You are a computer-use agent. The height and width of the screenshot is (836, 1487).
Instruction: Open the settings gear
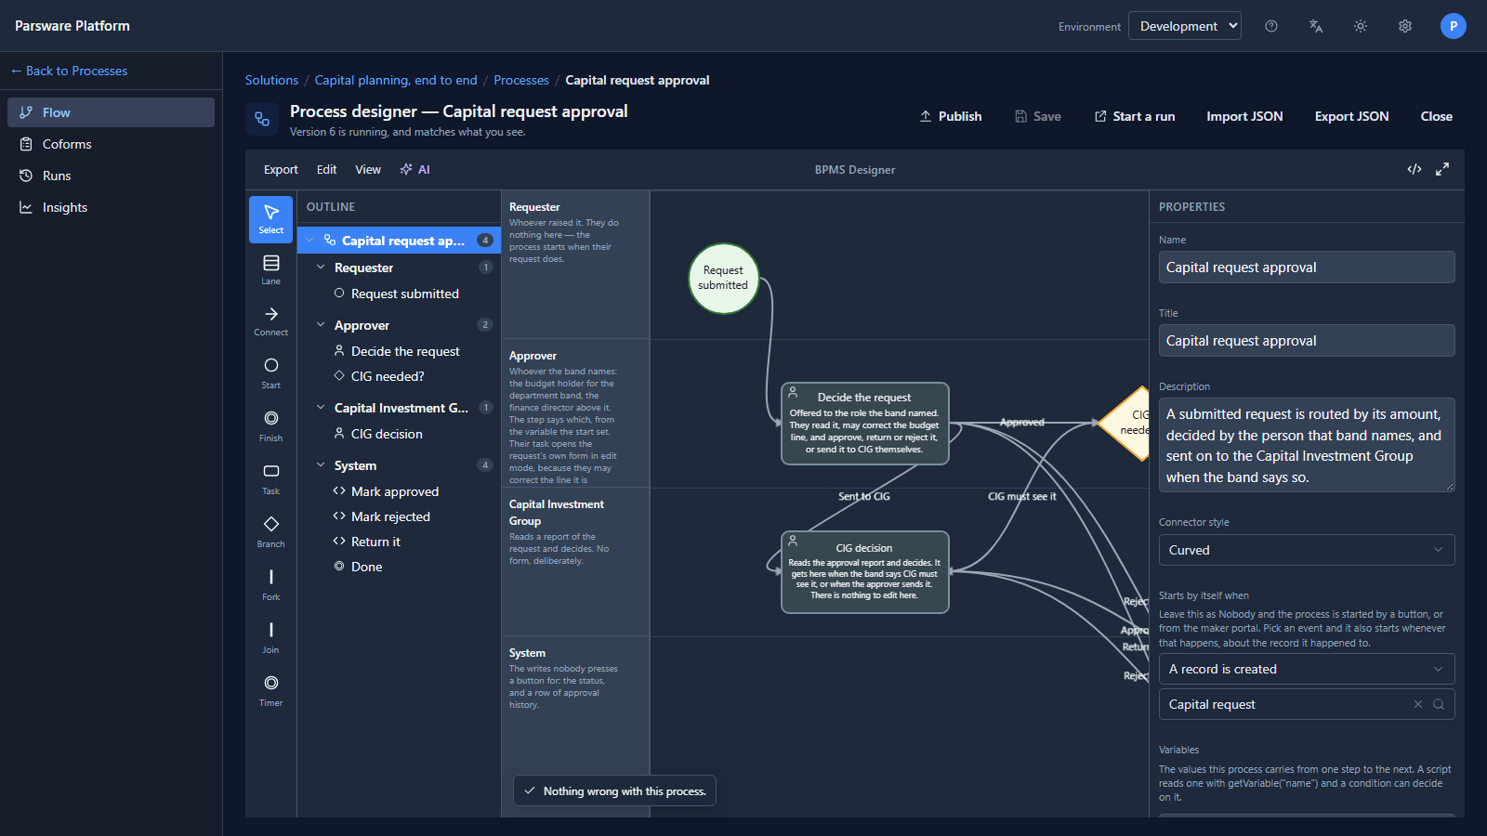point(1405,26)
